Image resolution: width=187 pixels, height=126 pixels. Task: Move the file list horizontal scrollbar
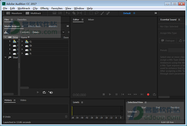[x=25, y=88]
